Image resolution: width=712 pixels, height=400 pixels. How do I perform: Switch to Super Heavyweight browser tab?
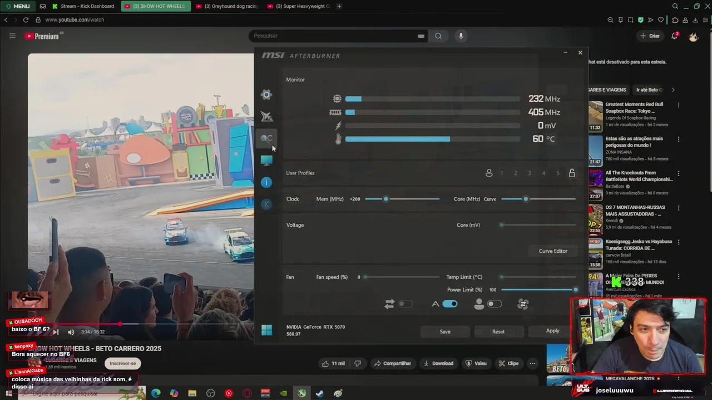click(298, 6)
